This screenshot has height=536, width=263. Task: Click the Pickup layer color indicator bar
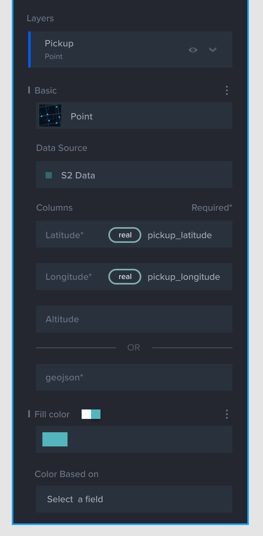(x=29, y=50)
